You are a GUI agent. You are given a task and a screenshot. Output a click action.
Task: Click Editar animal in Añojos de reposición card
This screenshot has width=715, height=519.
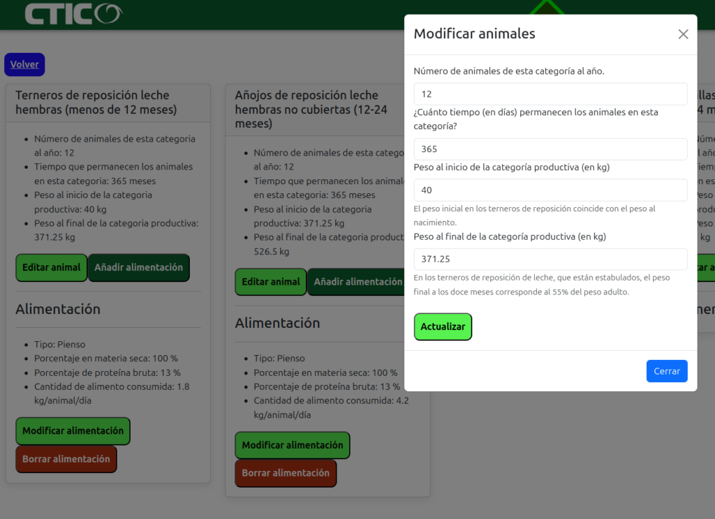271,282
